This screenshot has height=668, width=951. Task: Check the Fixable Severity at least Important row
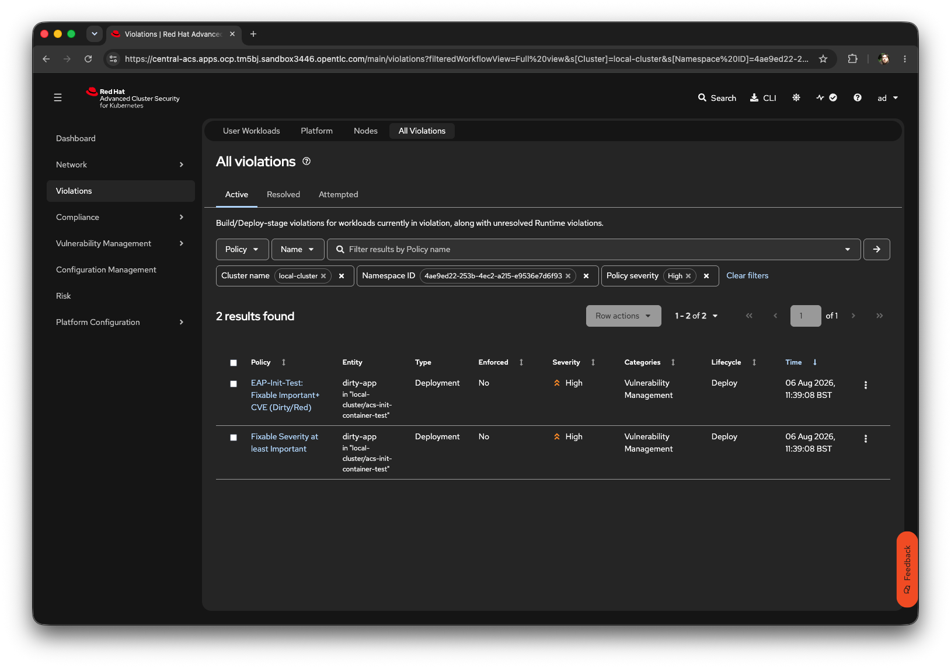coord(234,438)
